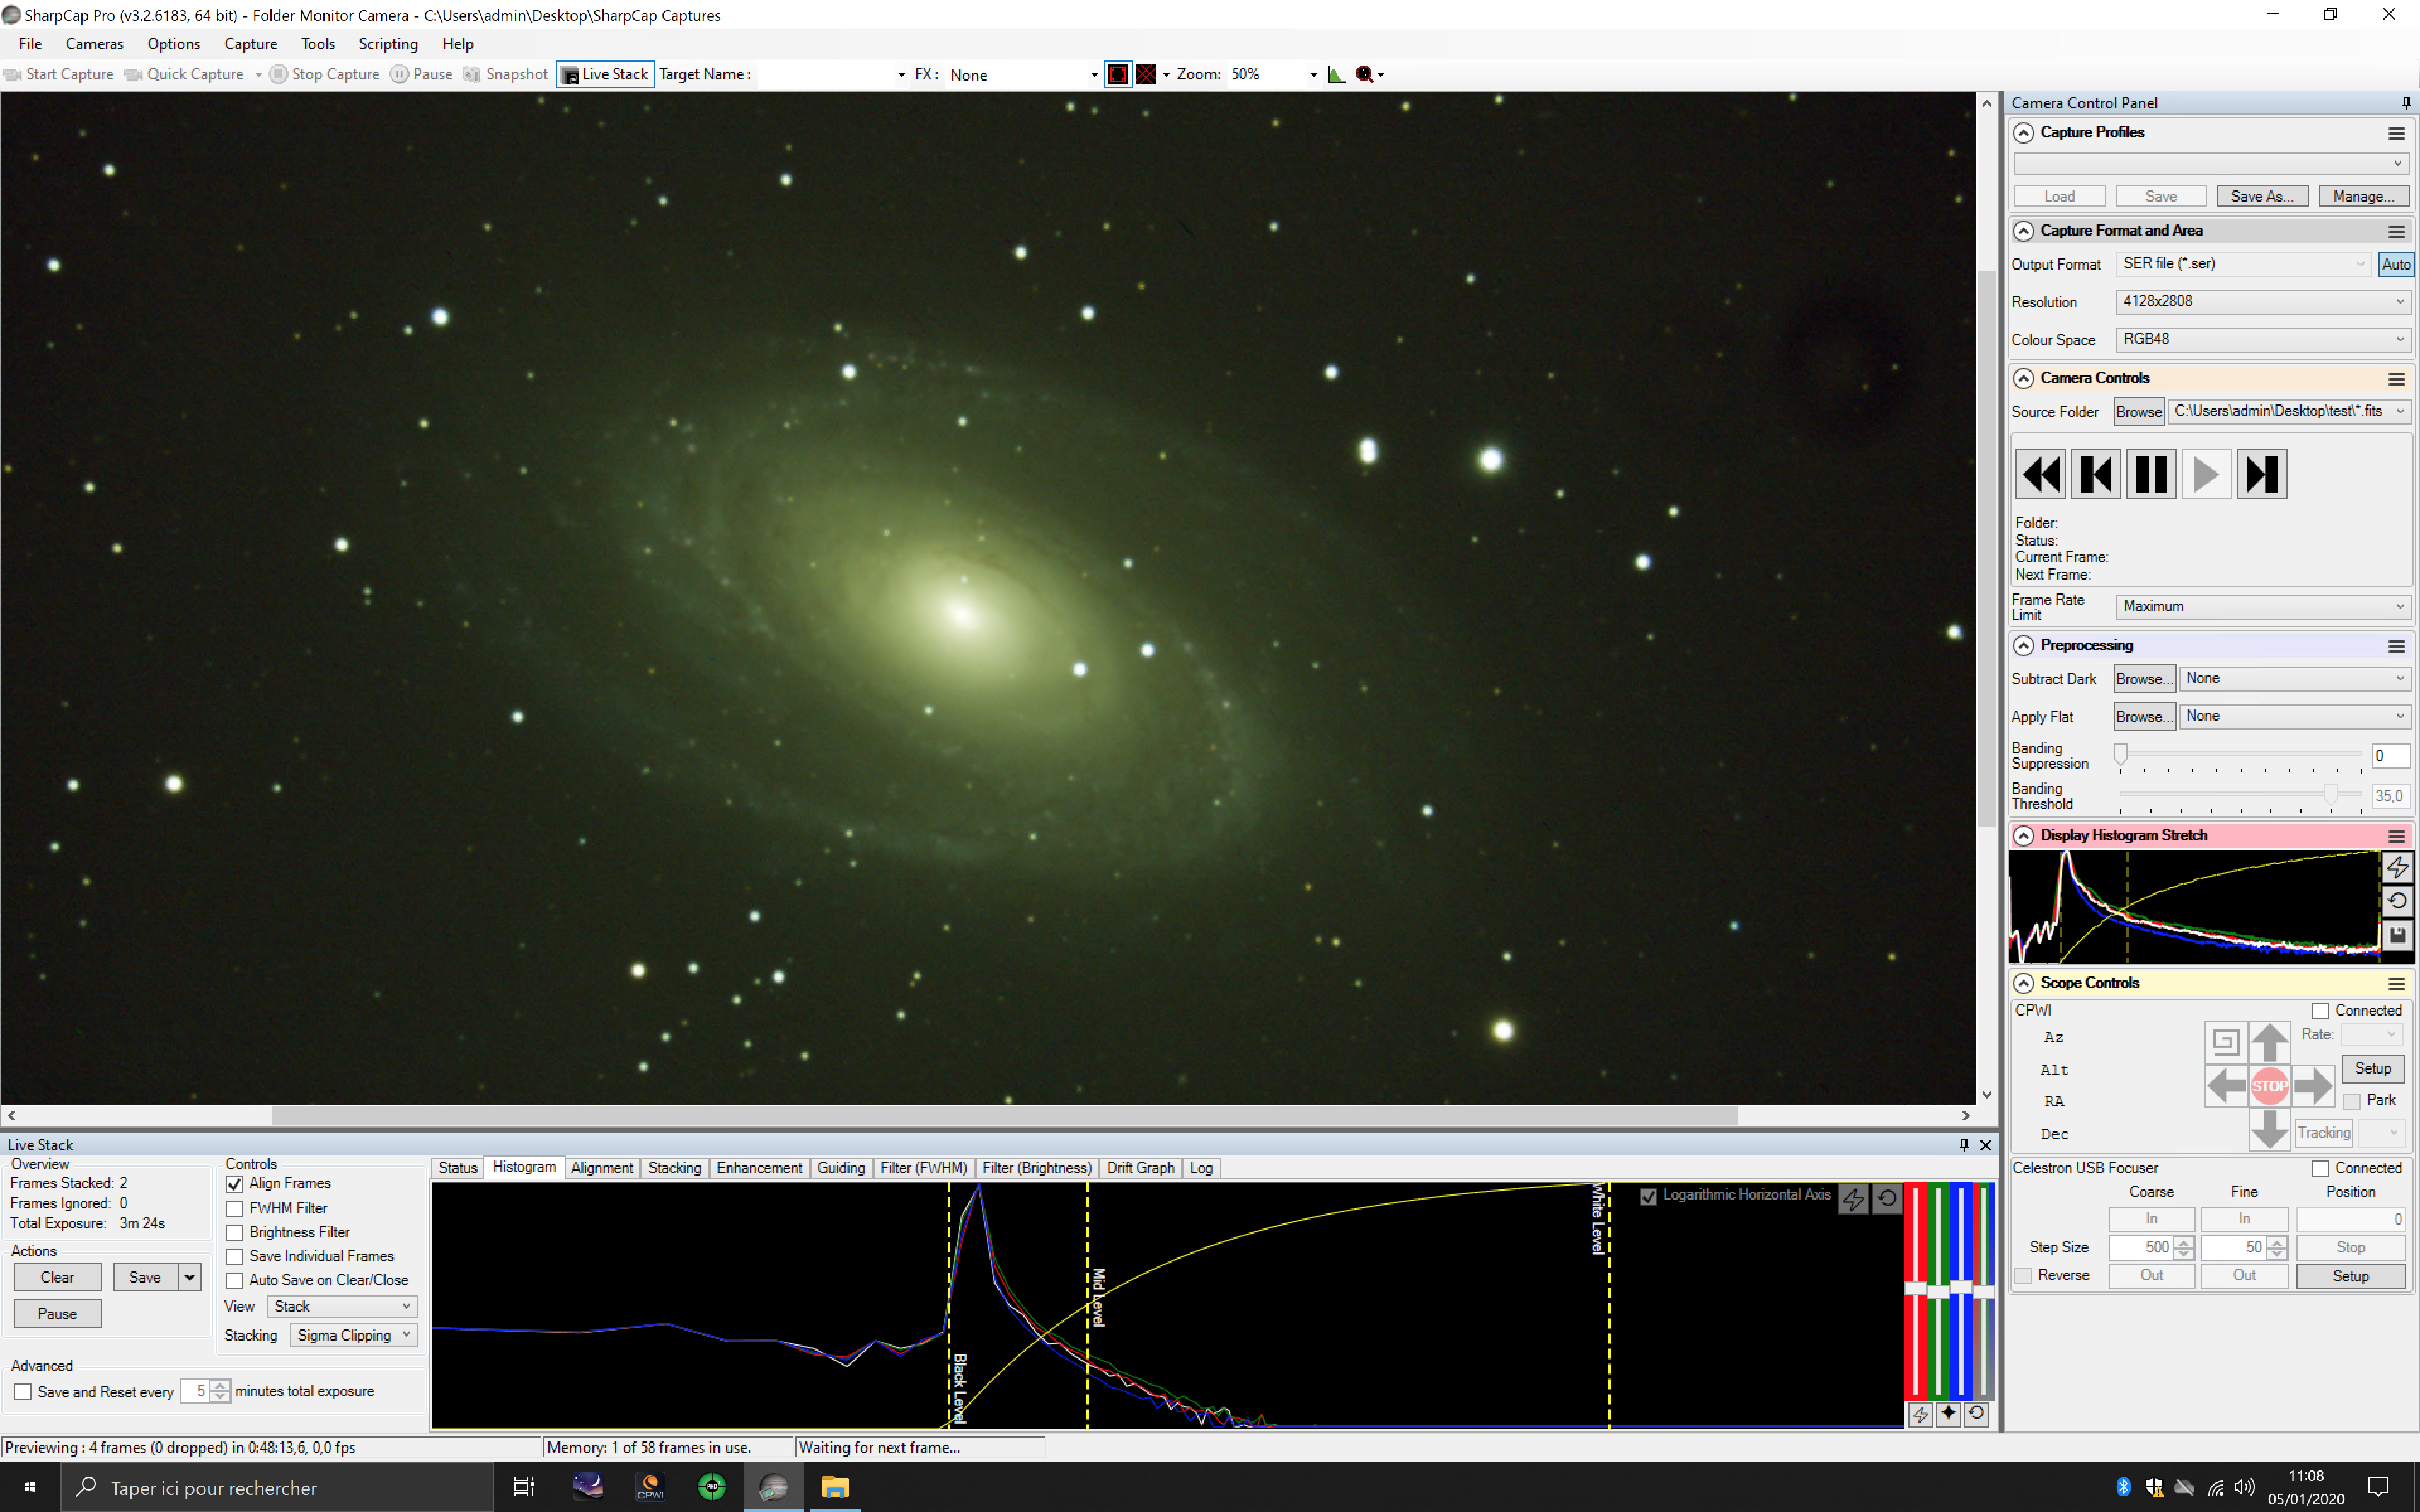Toggle the red square reticule overlay icon
The width and height of the screenshot is (2420, 1512).
(1118, 74)
